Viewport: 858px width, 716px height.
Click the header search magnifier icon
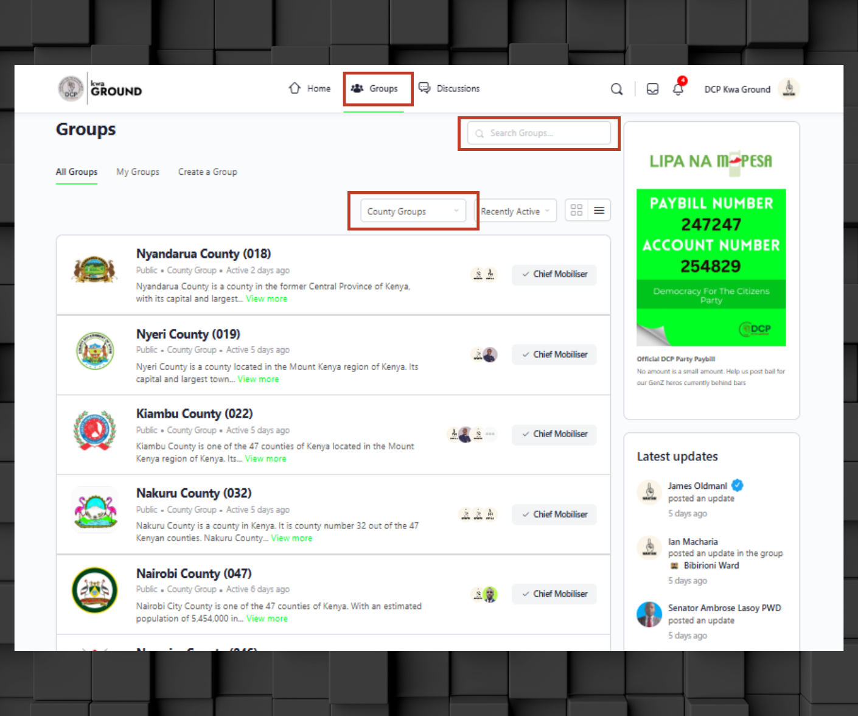pos(616,89)
